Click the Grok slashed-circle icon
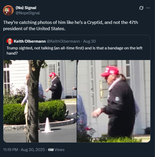The height and width of the screenshot is (157, 155). click(x=141, y=8)
